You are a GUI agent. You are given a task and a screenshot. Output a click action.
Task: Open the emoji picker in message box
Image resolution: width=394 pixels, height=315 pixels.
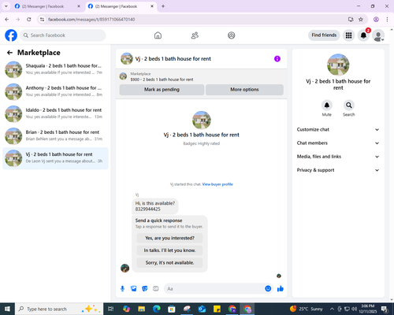coord(268,289)
